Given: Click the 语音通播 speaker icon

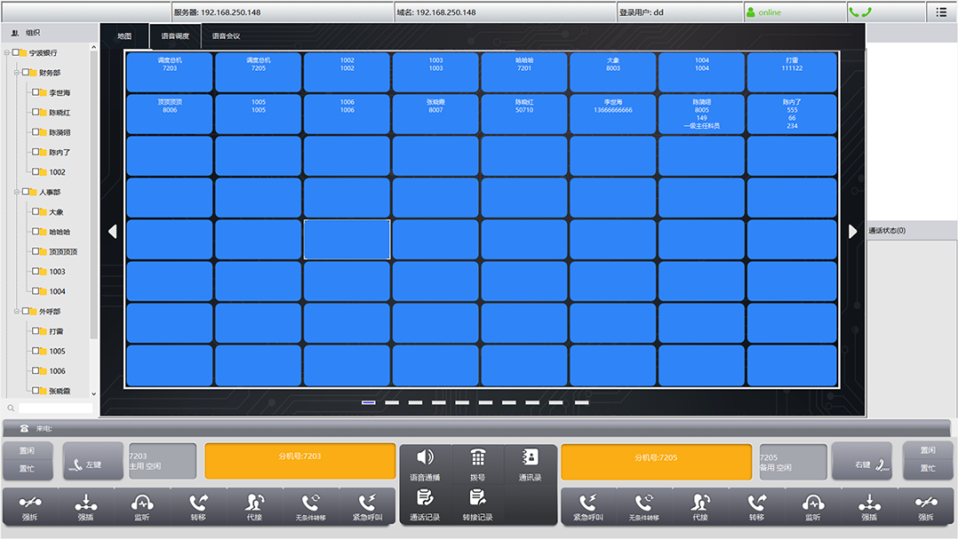Looking at the screenshot, I should click(425, 457).
